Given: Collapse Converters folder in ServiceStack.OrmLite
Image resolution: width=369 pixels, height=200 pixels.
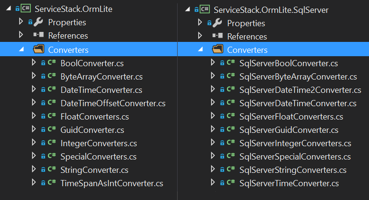Looking at the screenshot, I should tap(21, 49).
